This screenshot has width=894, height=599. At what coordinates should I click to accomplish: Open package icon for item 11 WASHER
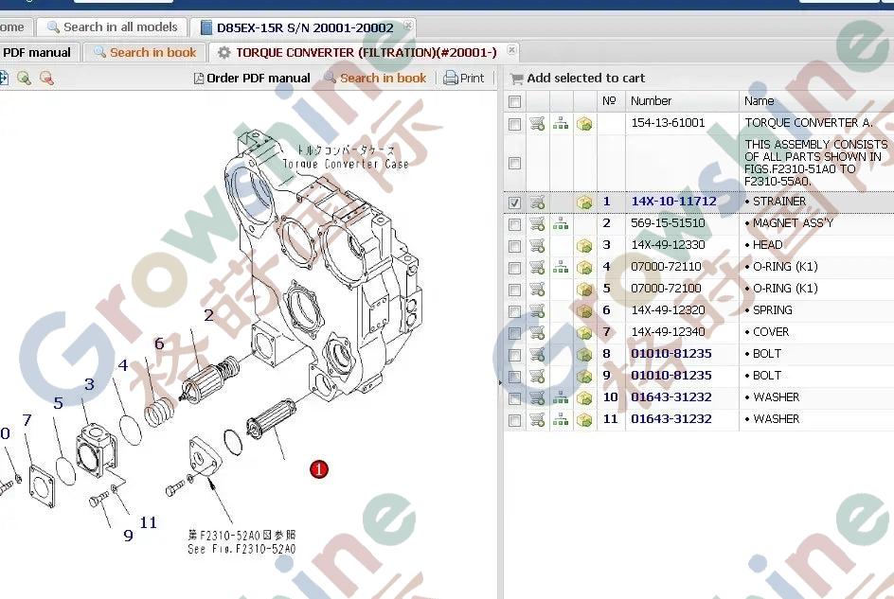(584, 419)
